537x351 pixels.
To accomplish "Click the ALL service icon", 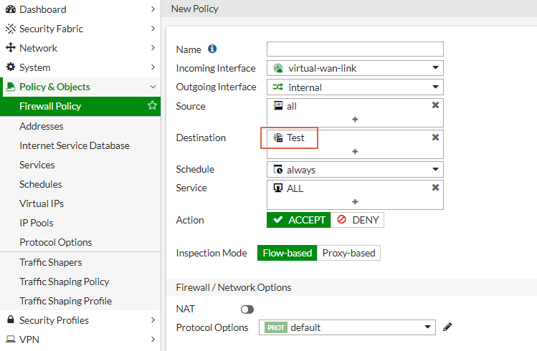I will pos(278,188).
